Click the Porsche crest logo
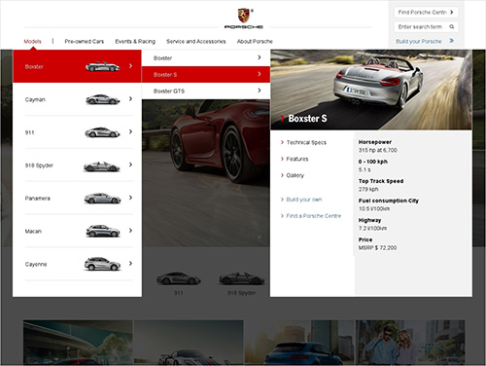Image resolution: width=486 pixels, height=366 pixels. [244, 16]
